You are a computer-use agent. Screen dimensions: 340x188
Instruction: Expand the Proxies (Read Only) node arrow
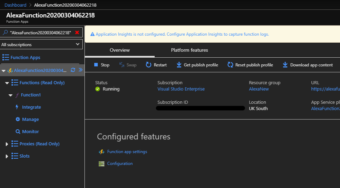(7, 144)
